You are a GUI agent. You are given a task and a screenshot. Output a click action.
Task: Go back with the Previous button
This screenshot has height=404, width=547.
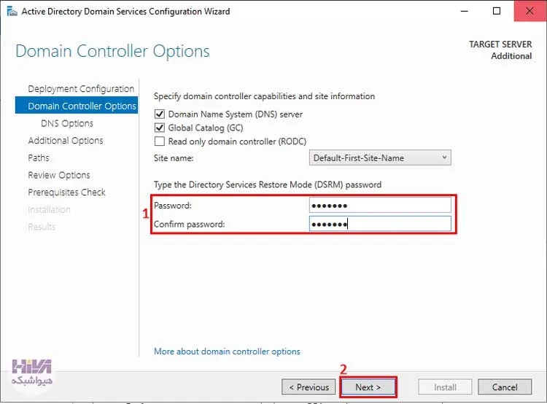point(309,387)
